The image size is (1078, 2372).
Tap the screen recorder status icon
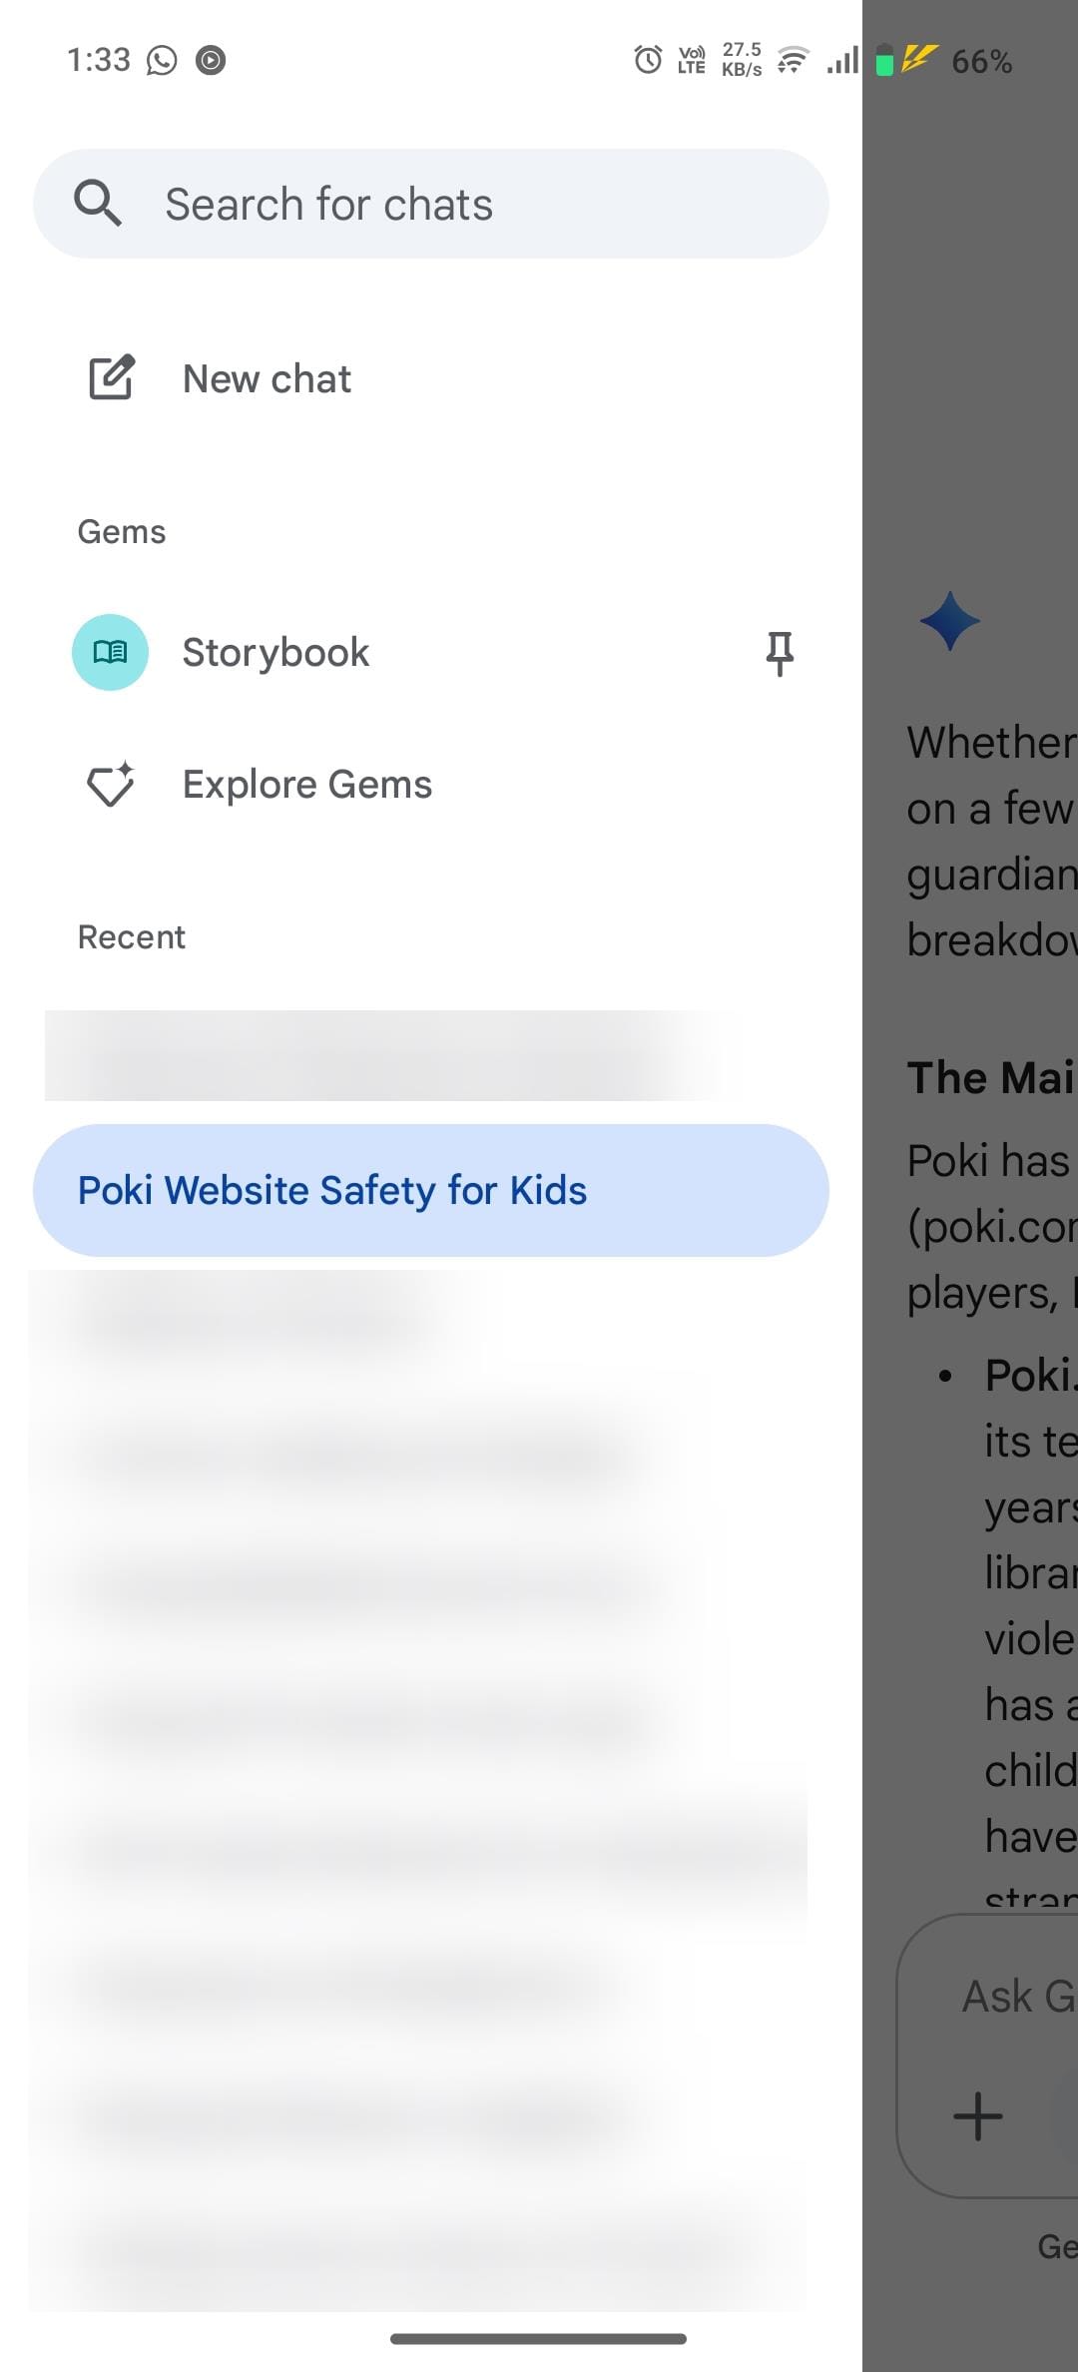pos(211,61)
